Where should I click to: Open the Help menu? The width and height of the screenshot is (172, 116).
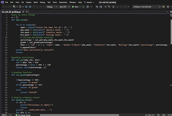[80, 2]
